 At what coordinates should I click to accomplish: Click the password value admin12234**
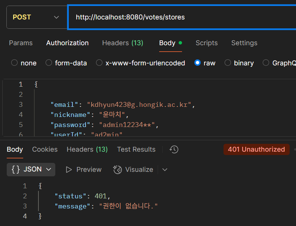click(127, 125)
